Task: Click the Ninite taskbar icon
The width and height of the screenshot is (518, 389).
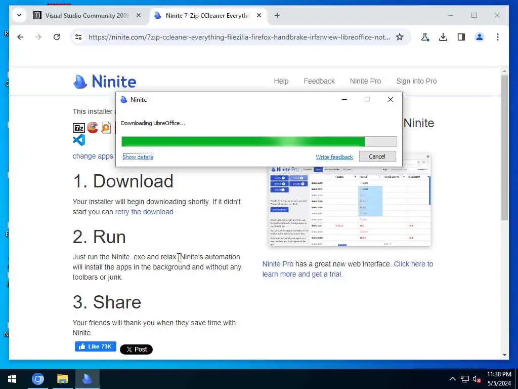Action: click(x=87, y=379)
